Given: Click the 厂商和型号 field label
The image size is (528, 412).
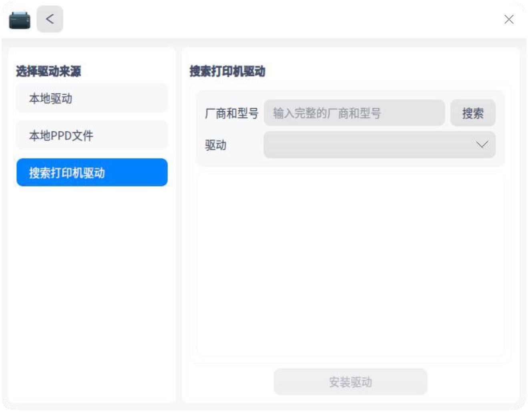Looking at the screenshot, I should click(231, 113).
